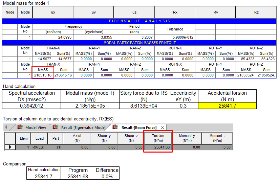The height and width of the screenshot is (182, 280).
Task: Click the Model View tab icon
Action: click(x=20, y=128)
